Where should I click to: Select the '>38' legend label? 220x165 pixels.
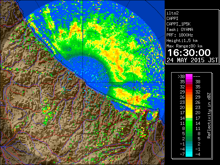coord(181,77)
